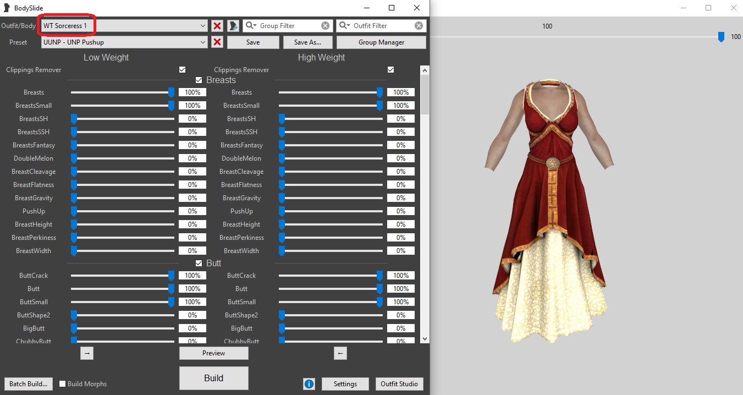
Task: Uncheck the Breasts category checkbox
Action: tap(199, 80)
